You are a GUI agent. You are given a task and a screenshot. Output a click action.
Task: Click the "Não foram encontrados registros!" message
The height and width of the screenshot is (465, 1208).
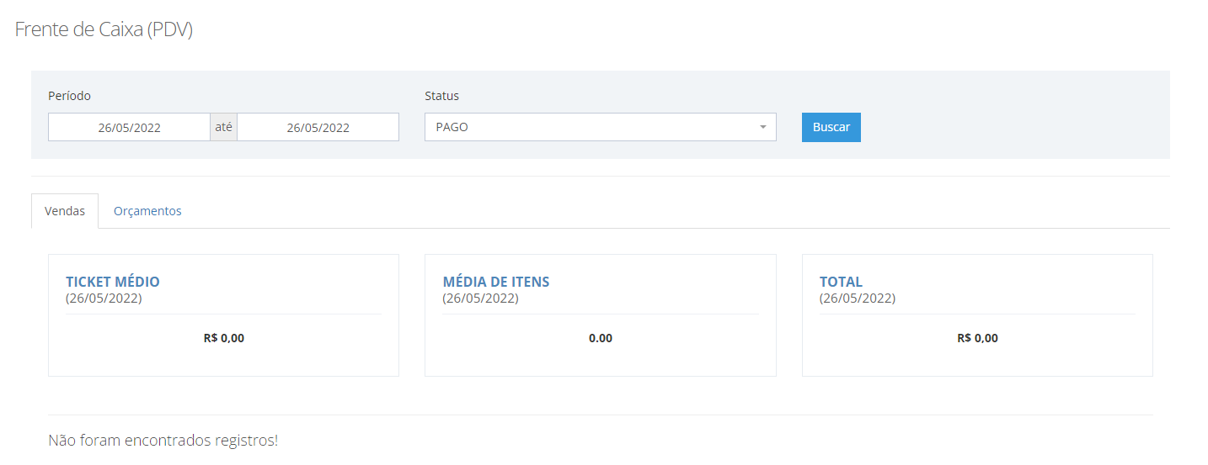tap(163, 440)
